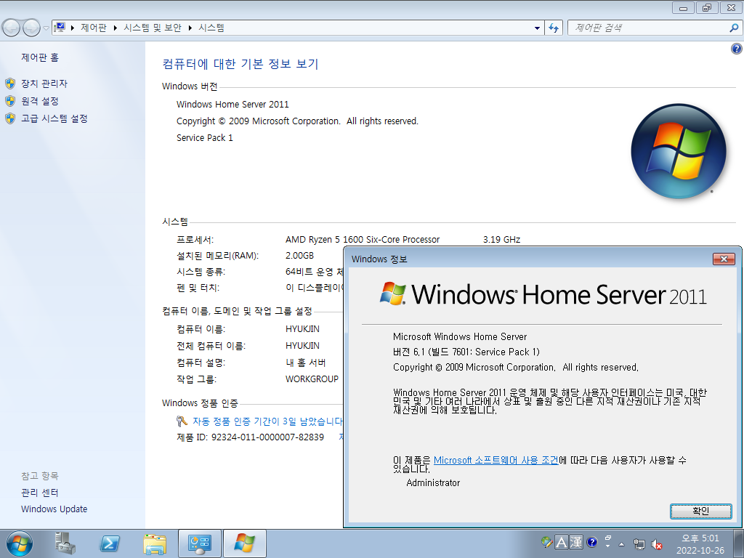Click 버전 6.1 (빌드 7601: Service Pack 1) text
Viewport: 744px width, 558px height.
tap(466, 352)
